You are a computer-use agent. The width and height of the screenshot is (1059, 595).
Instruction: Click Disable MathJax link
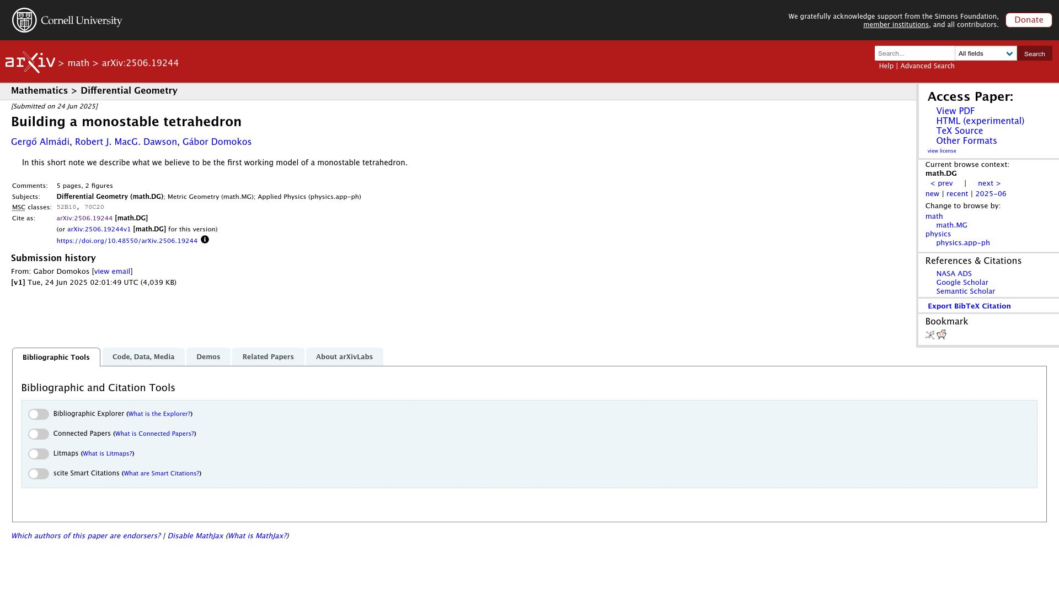click(195, 536)
